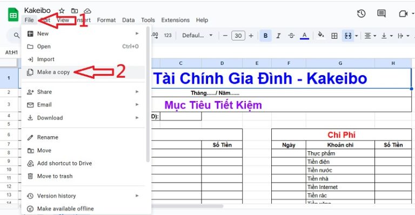
Task: Expand the Email submenu
Action: pos(83,105)
